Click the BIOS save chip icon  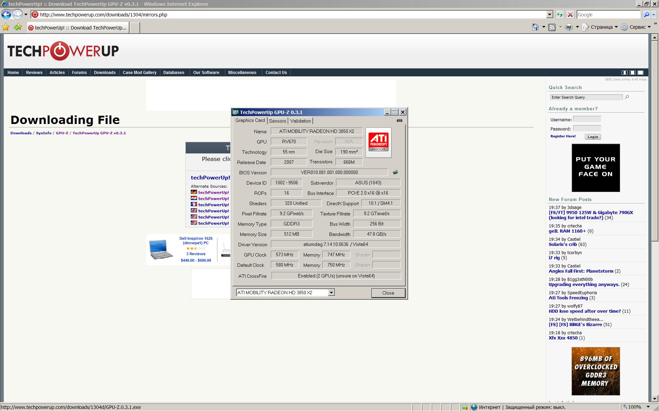395,172
